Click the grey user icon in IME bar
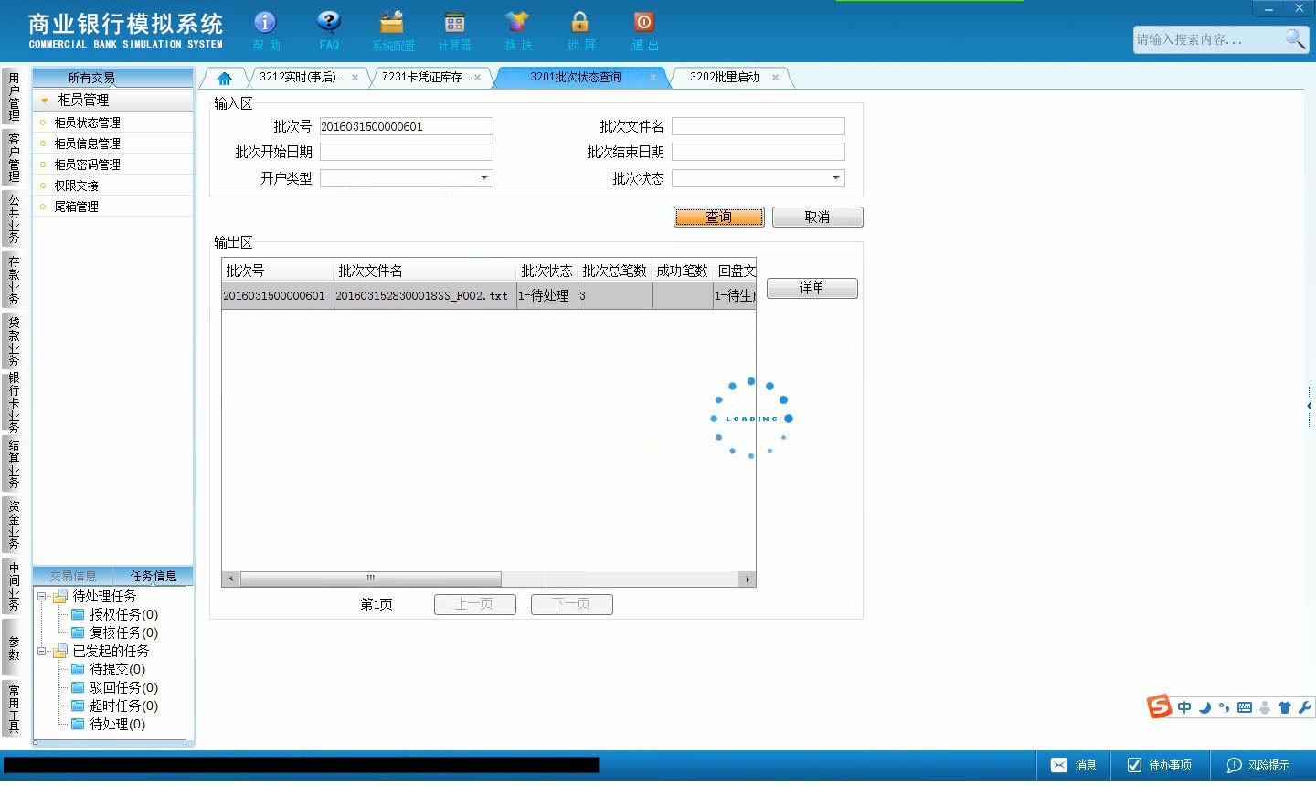 click(1265, 707)
